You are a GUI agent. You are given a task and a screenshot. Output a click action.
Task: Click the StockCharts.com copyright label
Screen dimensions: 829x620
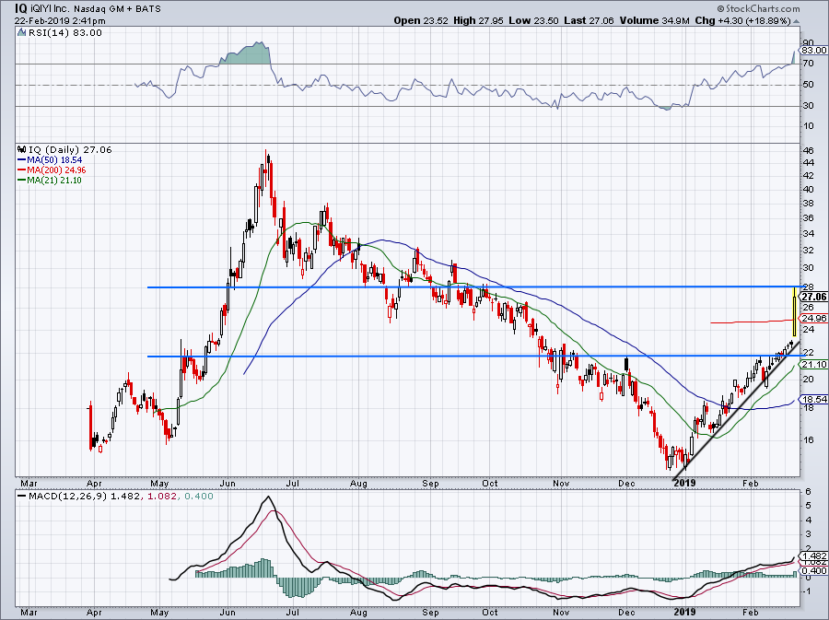point(758,8)
